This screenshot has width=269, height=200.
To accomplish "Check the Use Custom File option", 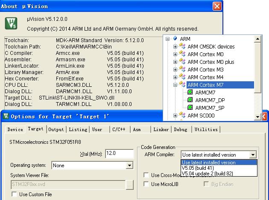I will (x=14, y=194).
